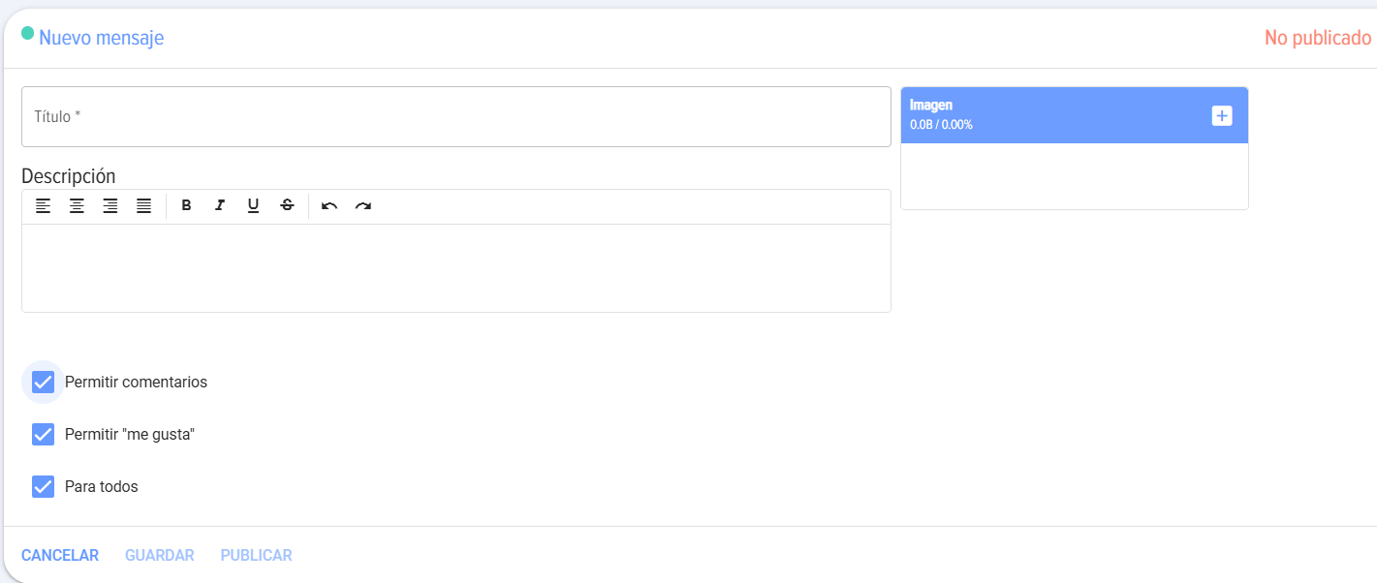Click inside the Descripción text area

pyautogui.click(x=456, y=268)
